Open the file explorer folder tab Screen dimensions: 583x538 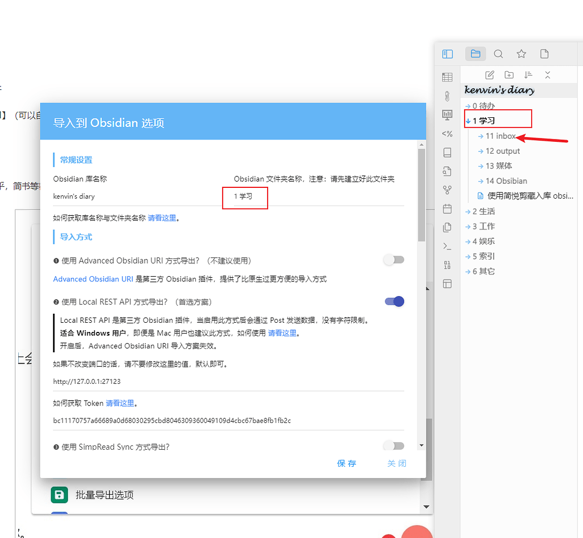coord(475,54)
